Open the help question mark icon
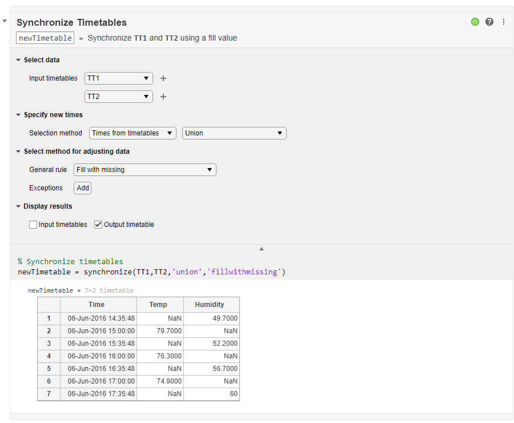The width and height of the screenshot is (514, 423). [x=489, y=22]
